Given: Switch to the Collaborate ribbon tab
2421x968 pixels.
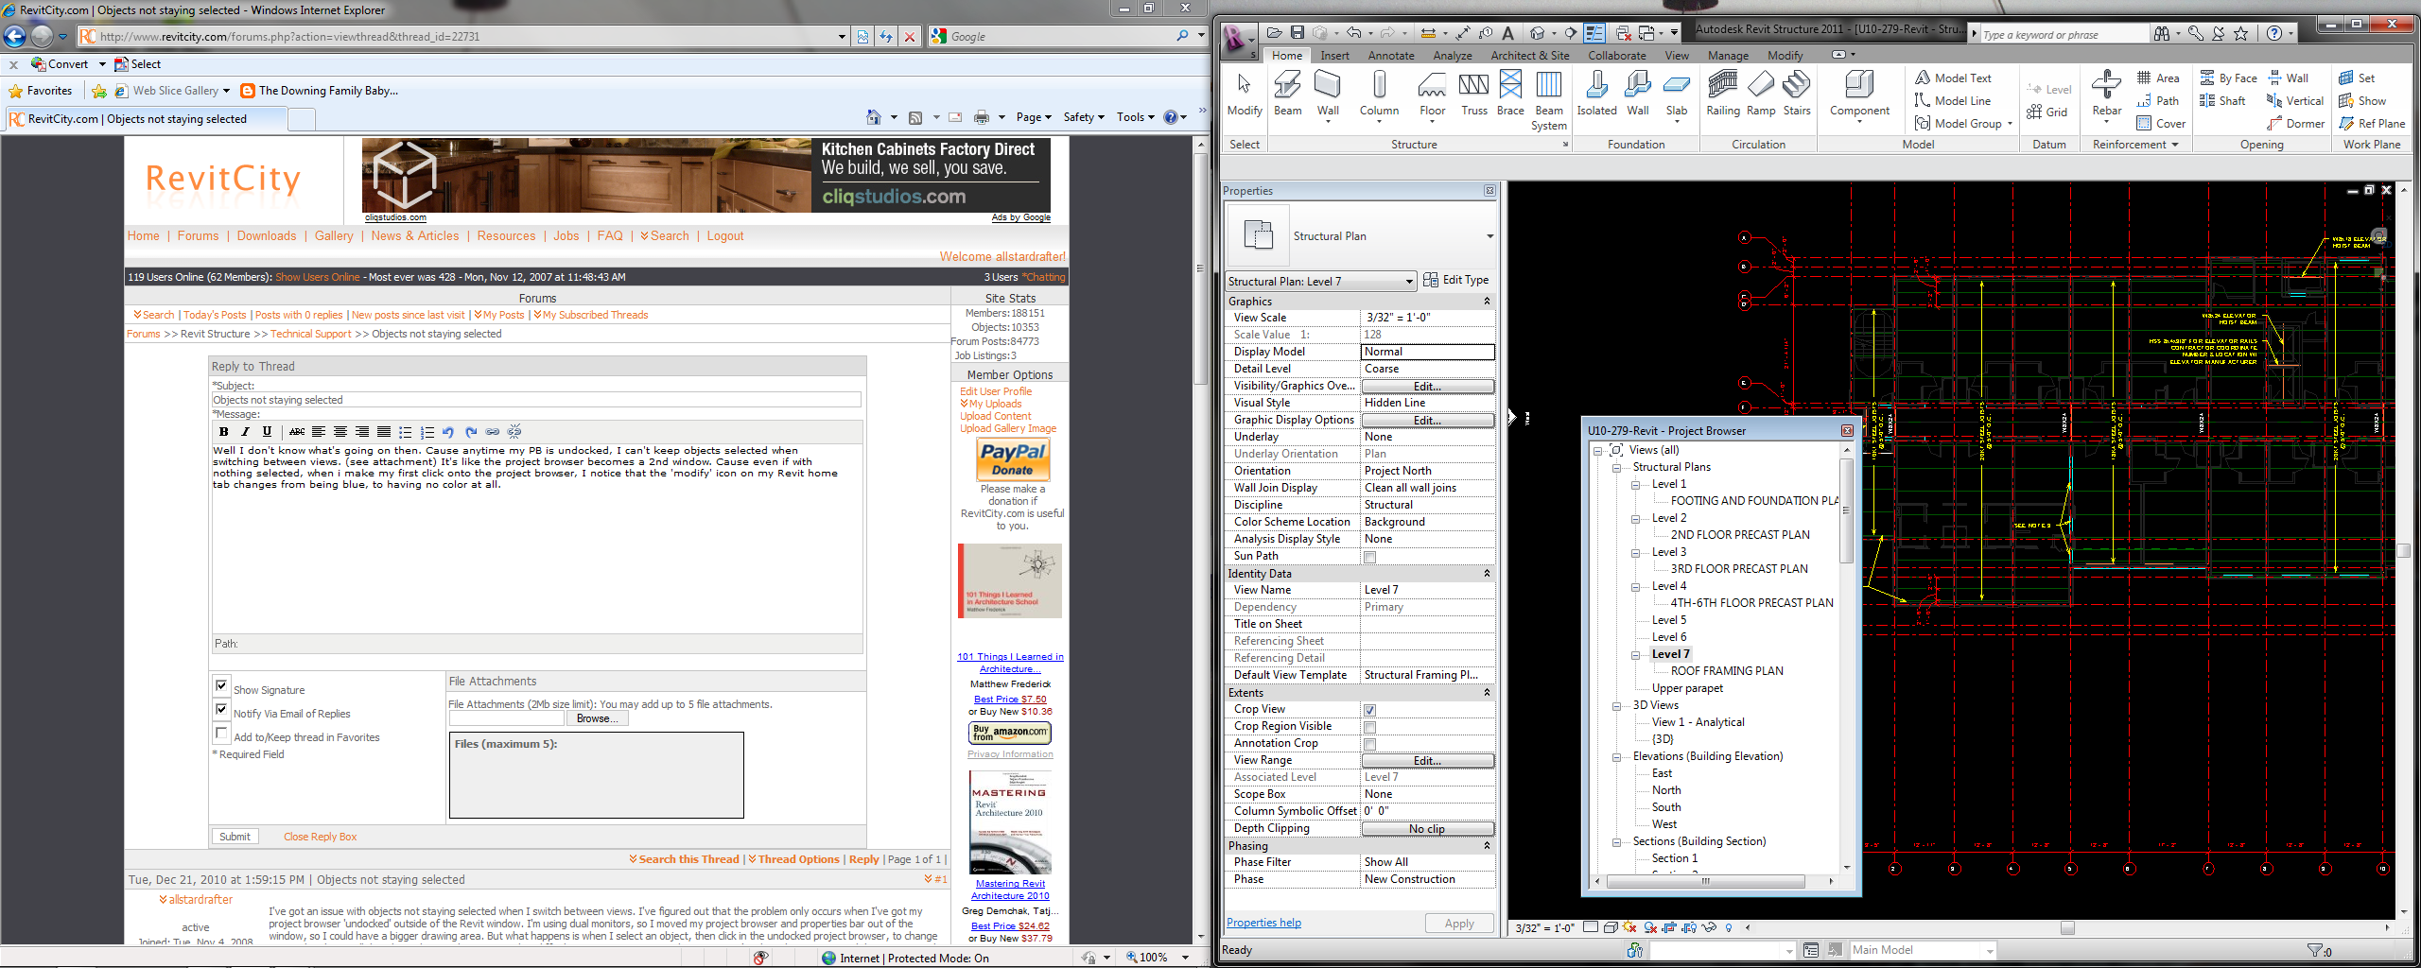Looking at the screenshot, I should pos(1616,56).
